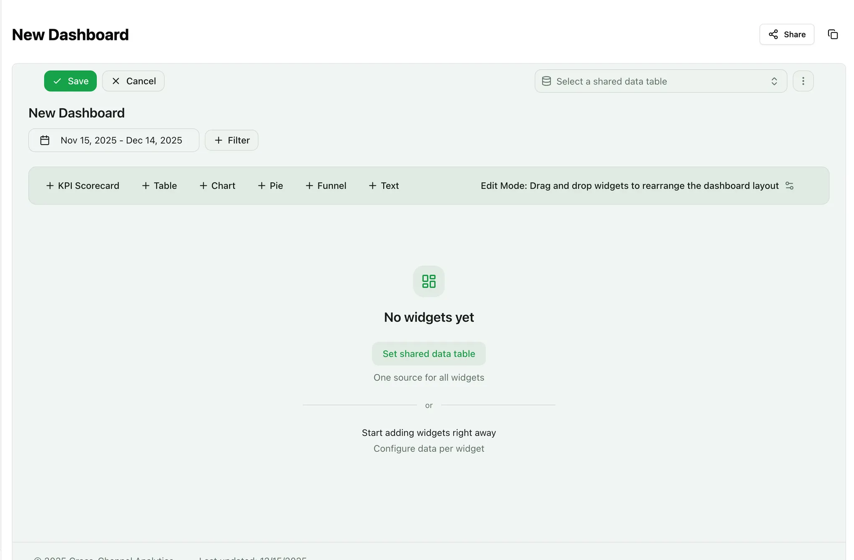Click the layout settings sliders icon
854x560 pixels.
click(x=789, y=186)
